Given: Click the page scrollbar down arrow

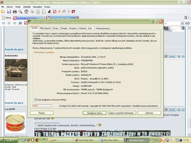Looking at the screenshot, I should click(x=189, y=135).
